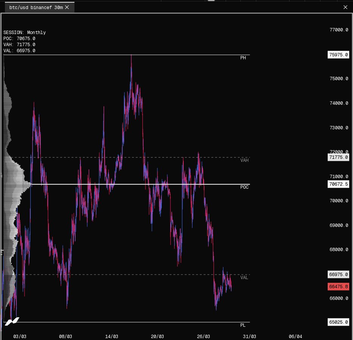Click the 70672.5 price tag
This screenshot has width=353, height=340.
pos(338,184)
